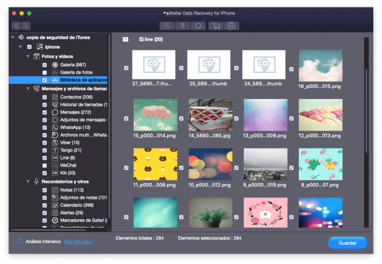Uncheck the 16_p000...015.png image checkbox

[291, 68]
